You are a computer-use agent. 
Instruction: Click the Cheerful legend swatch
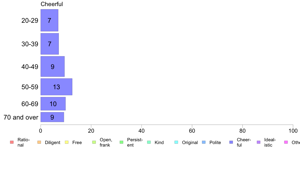231,142
